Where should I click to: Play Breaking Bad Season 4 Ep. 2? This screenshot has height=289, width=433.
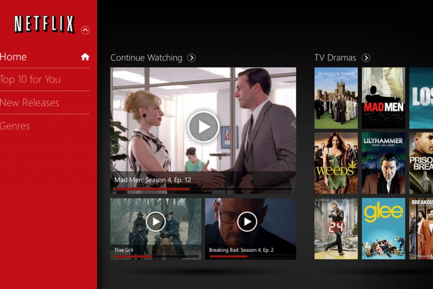[x=247, y=222]
